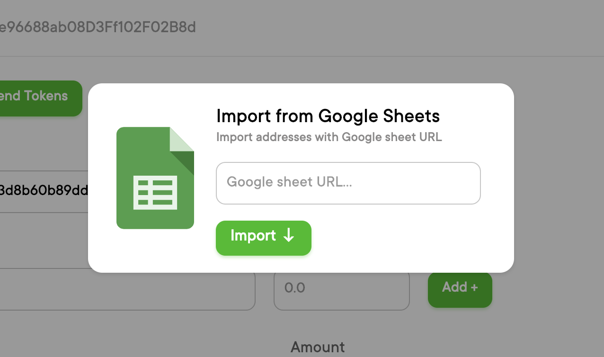Click the Google Sheets document icon
Viewport: 604px width, 357px height.
pyautogui.click(x=155, y=178)
